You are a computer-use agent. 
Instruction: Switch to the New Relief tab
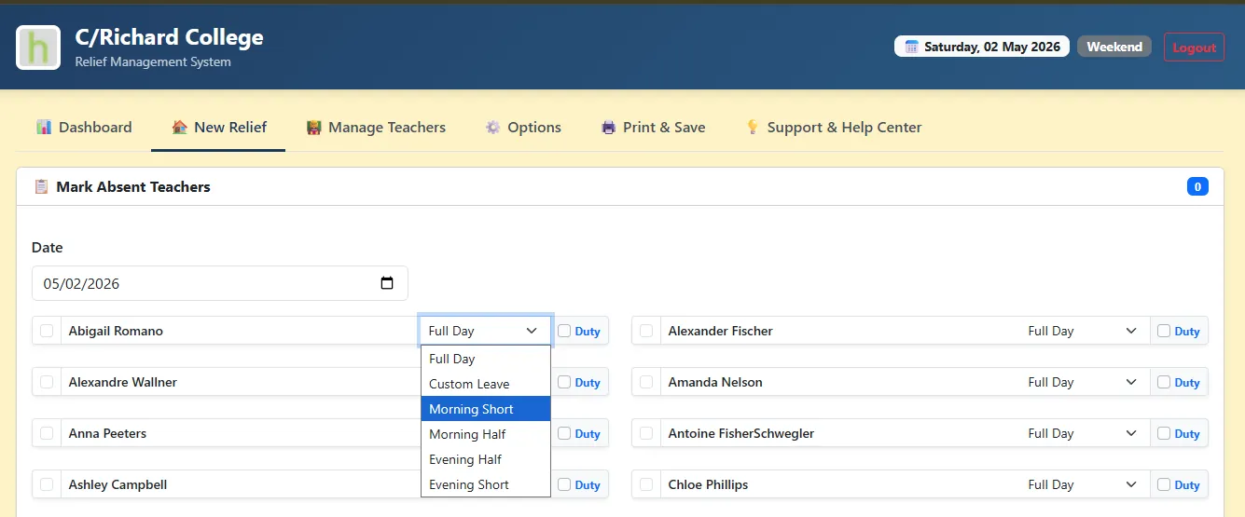tap(219, 127)
